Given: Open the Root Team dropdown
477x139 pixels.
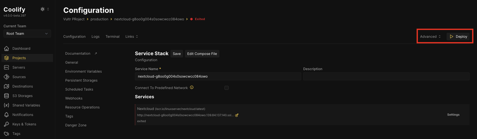Looking at the screenshot, I should [x=27, y=34].
